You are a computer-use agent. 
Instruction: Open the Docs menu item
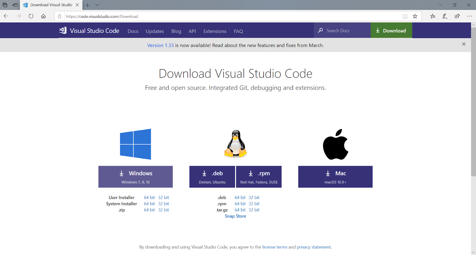click(x=133, y=31)
